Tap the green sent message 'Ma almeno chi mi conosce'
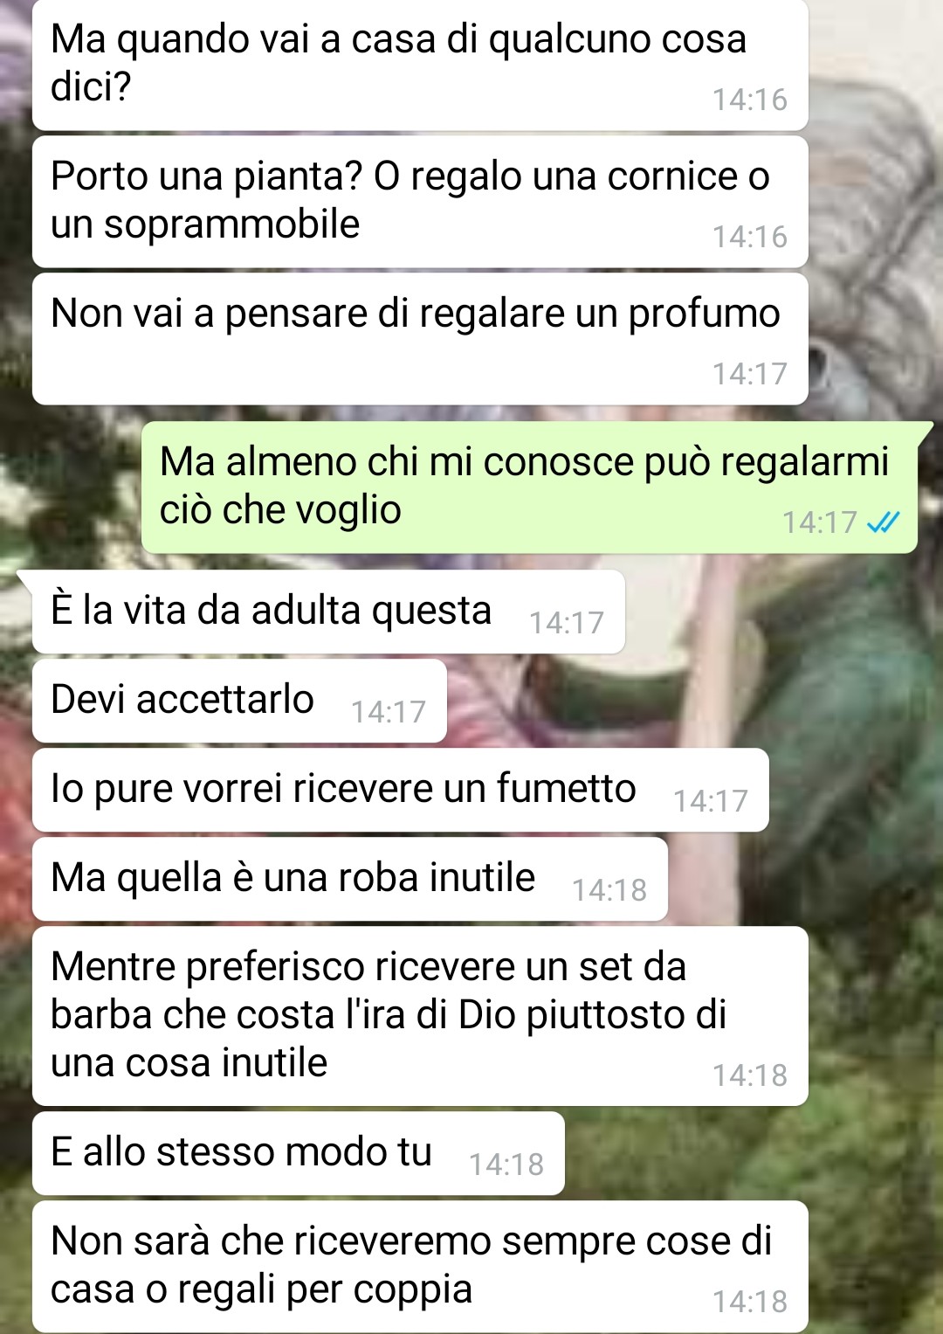943x1334 pixels. [529, 487]
